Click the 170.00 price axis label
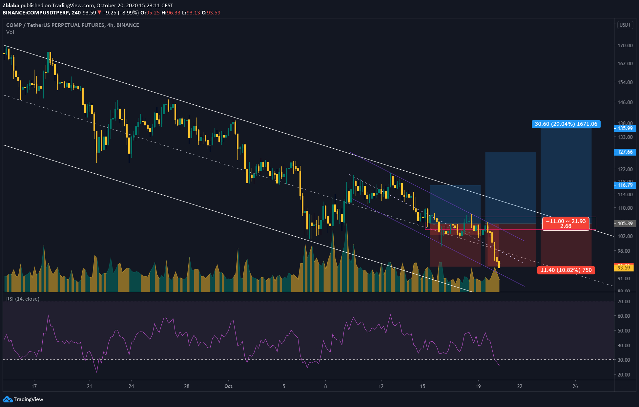The width and height of the screenshot is (639, 407). pyautogui.click(x=625, y=46)
